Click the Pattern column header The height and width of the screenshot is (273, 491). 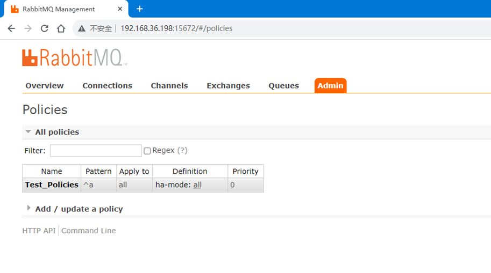click(98, 171)
